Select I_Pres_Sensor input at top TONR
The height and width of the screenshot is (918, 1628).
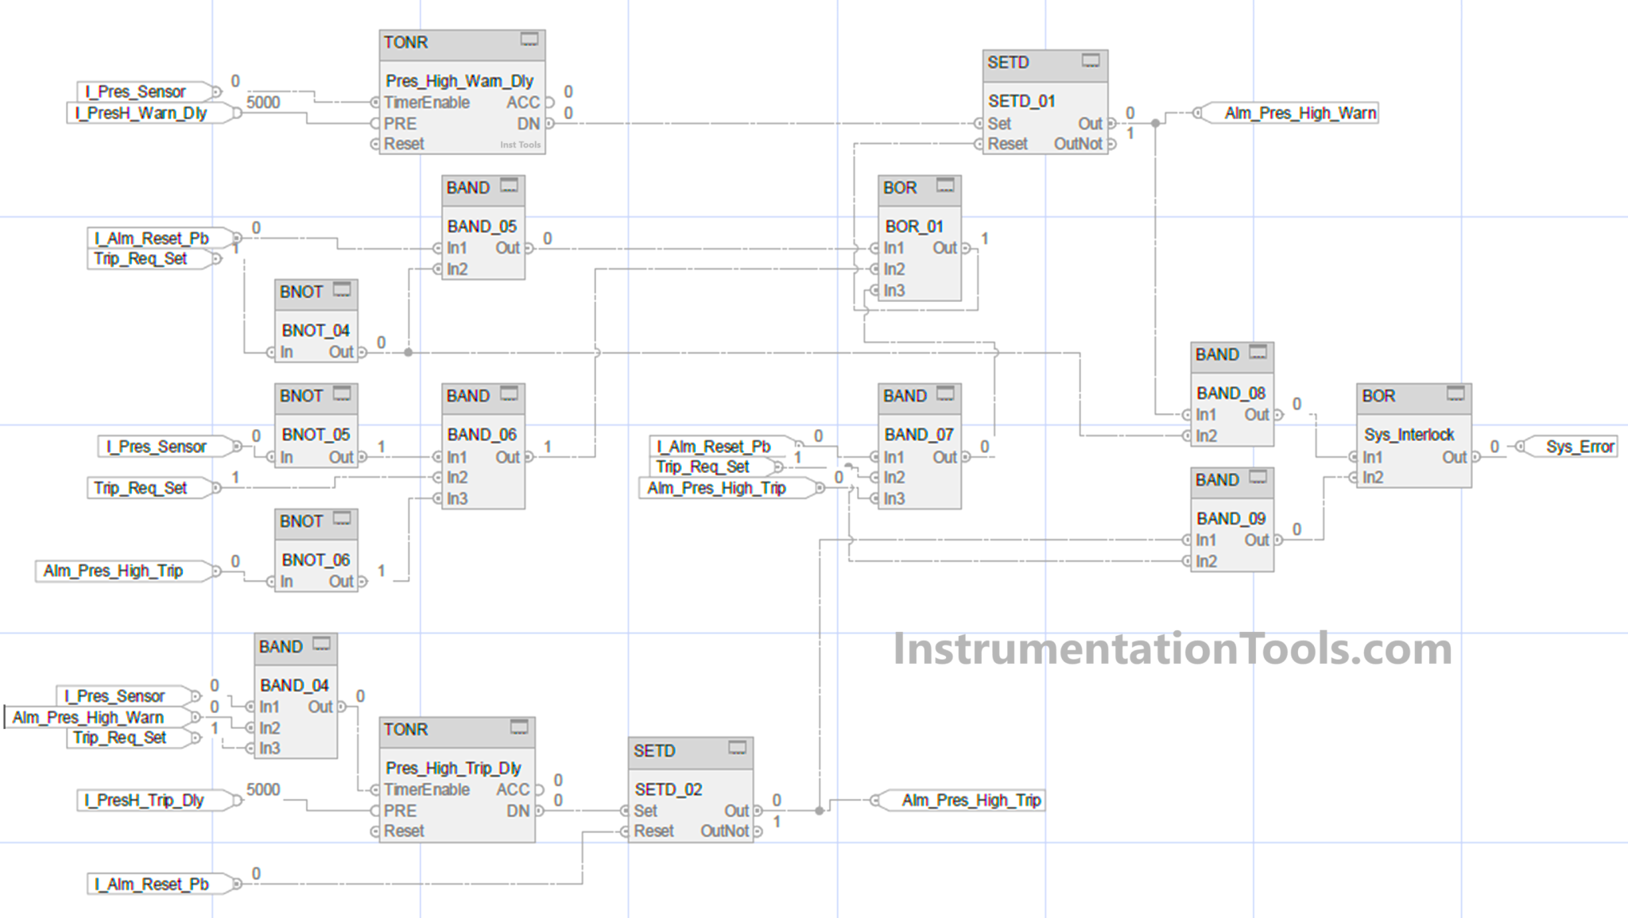click(x=148, y=91)
